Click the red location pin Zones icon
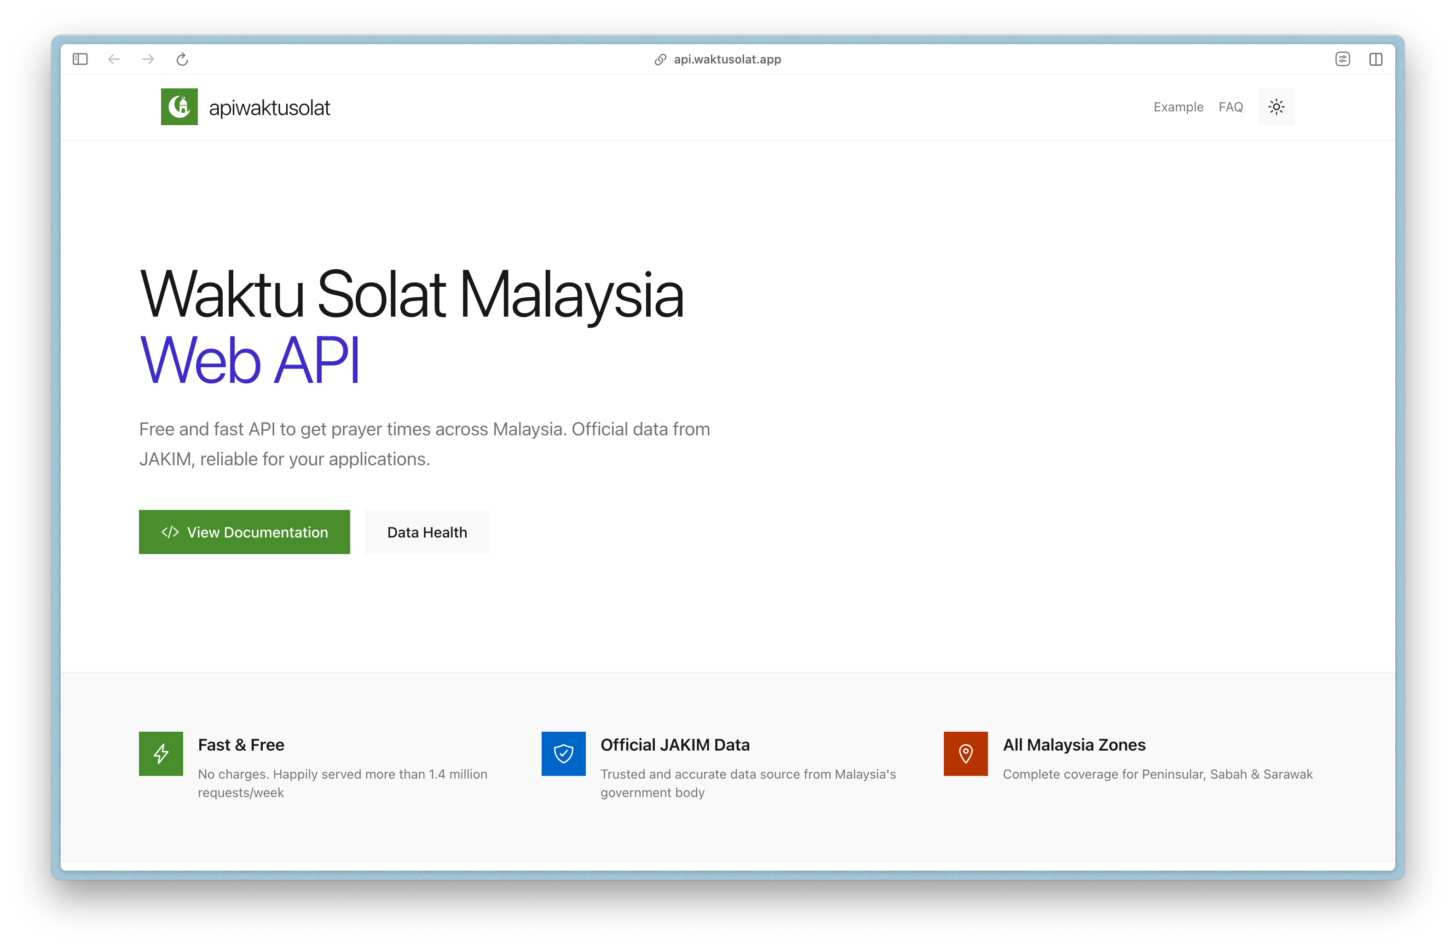Image resolution: width=1456 pixels, height=948 pixels. (966, 753)
